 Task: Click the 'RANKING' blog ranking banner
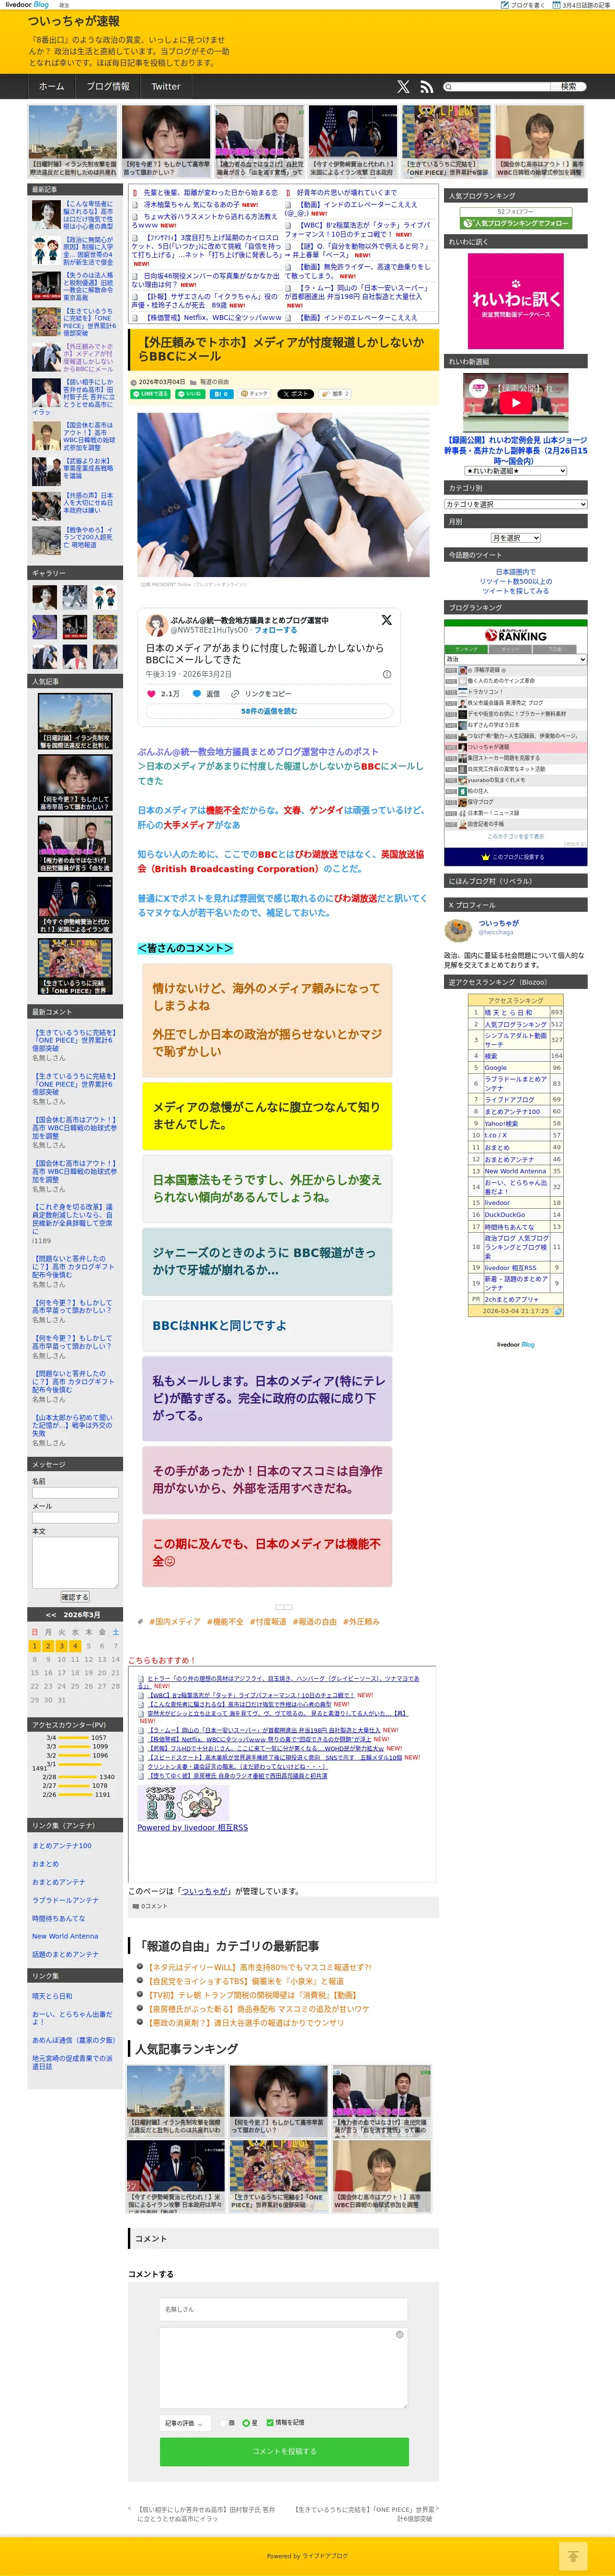[515, 635]
